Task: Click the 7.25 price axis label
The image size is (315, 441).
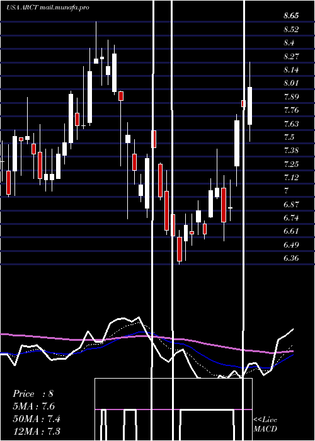Action: (291, 164)
